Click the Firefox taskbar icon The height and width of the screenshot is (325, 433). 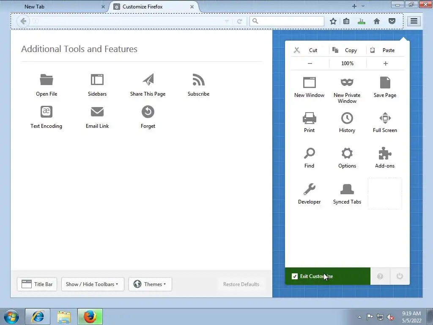90,317
